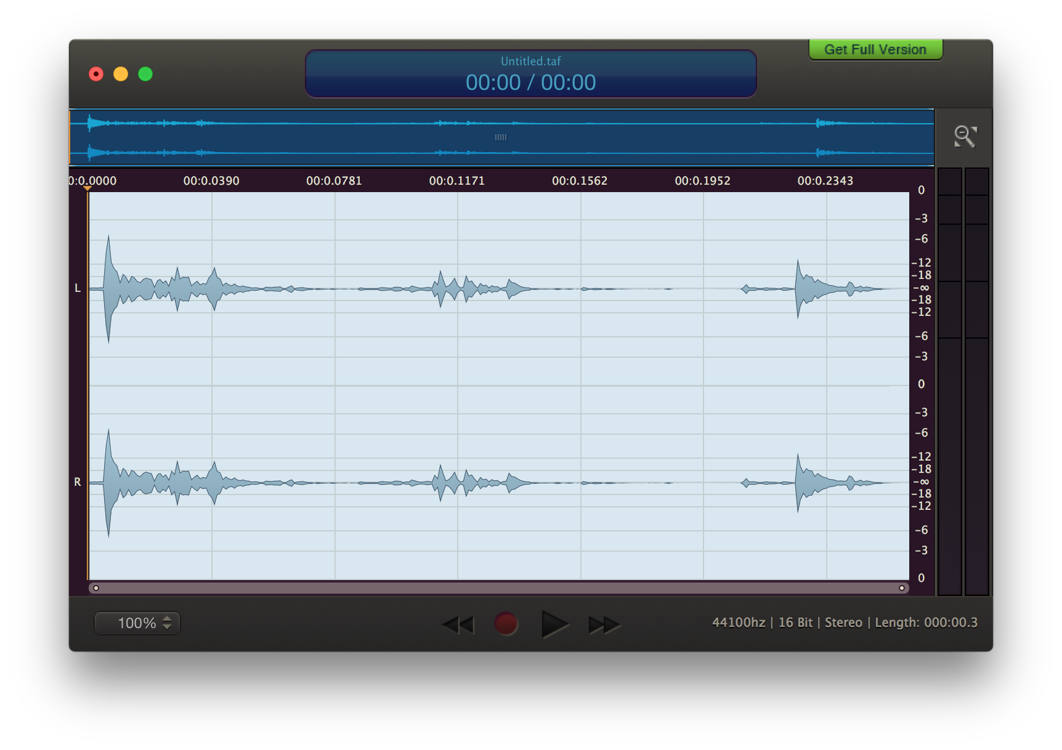Click the 00:0.1952 timeline ruler mark
The height and width of the screenshot is (750, 1062).
(x=703, y=181)
